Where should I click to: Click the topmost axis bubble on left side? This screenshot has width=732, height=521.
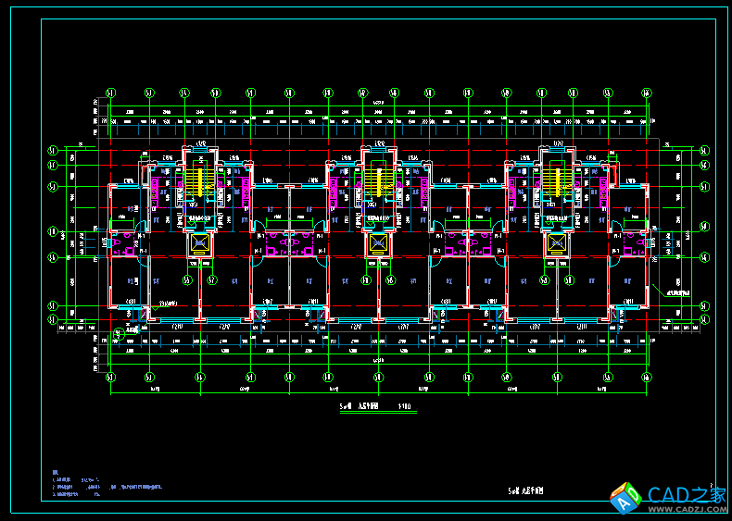click(x=53, y=150)
